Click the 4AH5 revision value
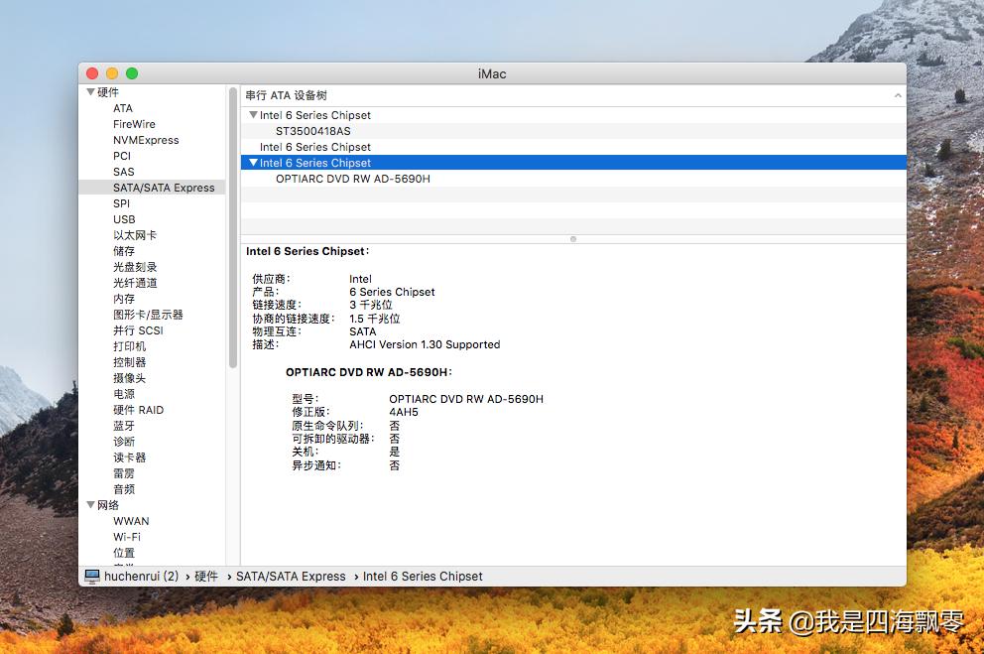 404,413
